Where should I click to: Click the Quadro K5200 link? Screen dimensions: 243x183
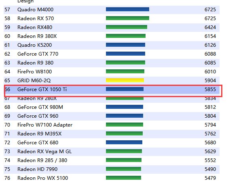point(34,45)
